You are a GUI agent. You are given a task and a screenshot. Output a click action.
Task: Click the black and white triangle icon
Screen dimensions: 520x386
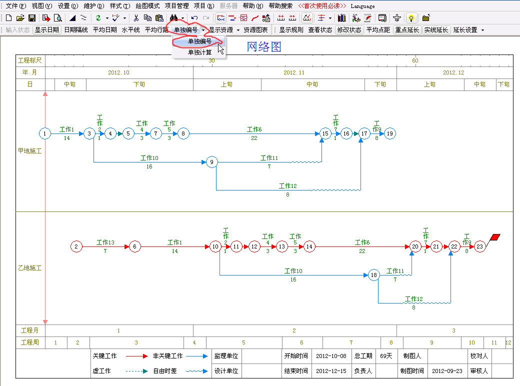pos(72,18)
